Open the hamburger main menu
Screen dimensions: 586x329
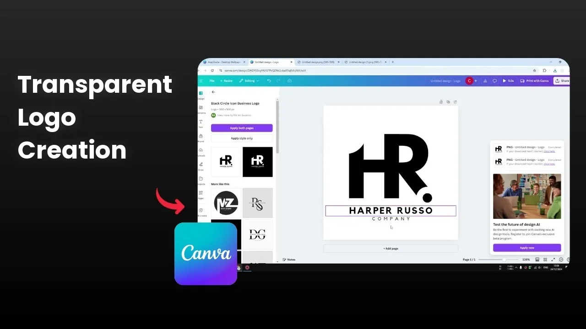(201, 81)
